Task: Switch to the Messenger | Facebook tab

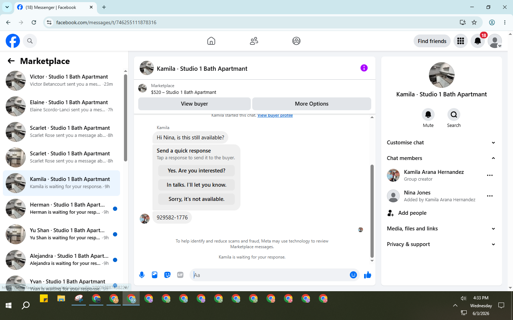Action: [55, 7]
